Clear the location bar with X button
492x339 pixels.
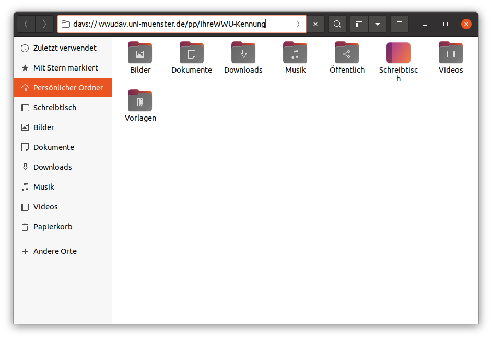[315, 24]
